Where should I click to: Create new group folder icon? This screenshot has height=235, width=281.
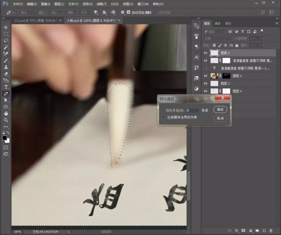coord(257,231)
